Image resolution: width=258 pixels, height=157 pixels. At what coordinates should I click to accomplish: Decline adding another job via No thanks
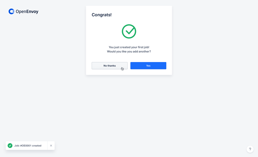(x=109, y=66)
